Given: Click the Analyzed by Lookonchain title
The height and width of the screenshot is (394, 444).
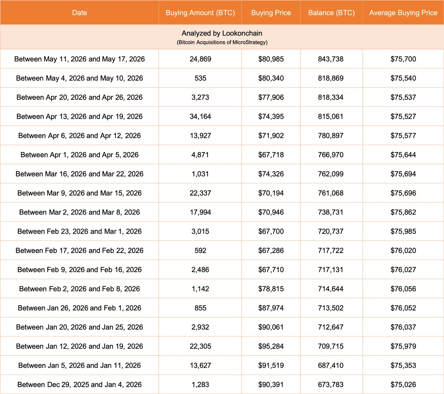Looking at the screenshot, I should (x=222, y=33).
